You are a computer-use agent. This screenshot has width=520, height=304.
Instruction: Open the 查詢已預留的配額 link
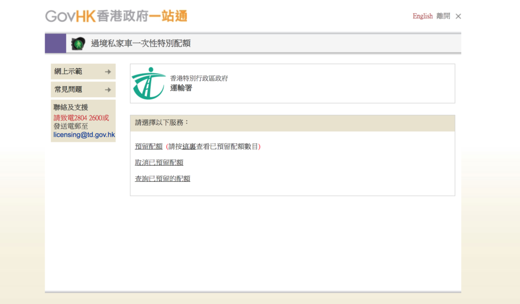(162, 179)
